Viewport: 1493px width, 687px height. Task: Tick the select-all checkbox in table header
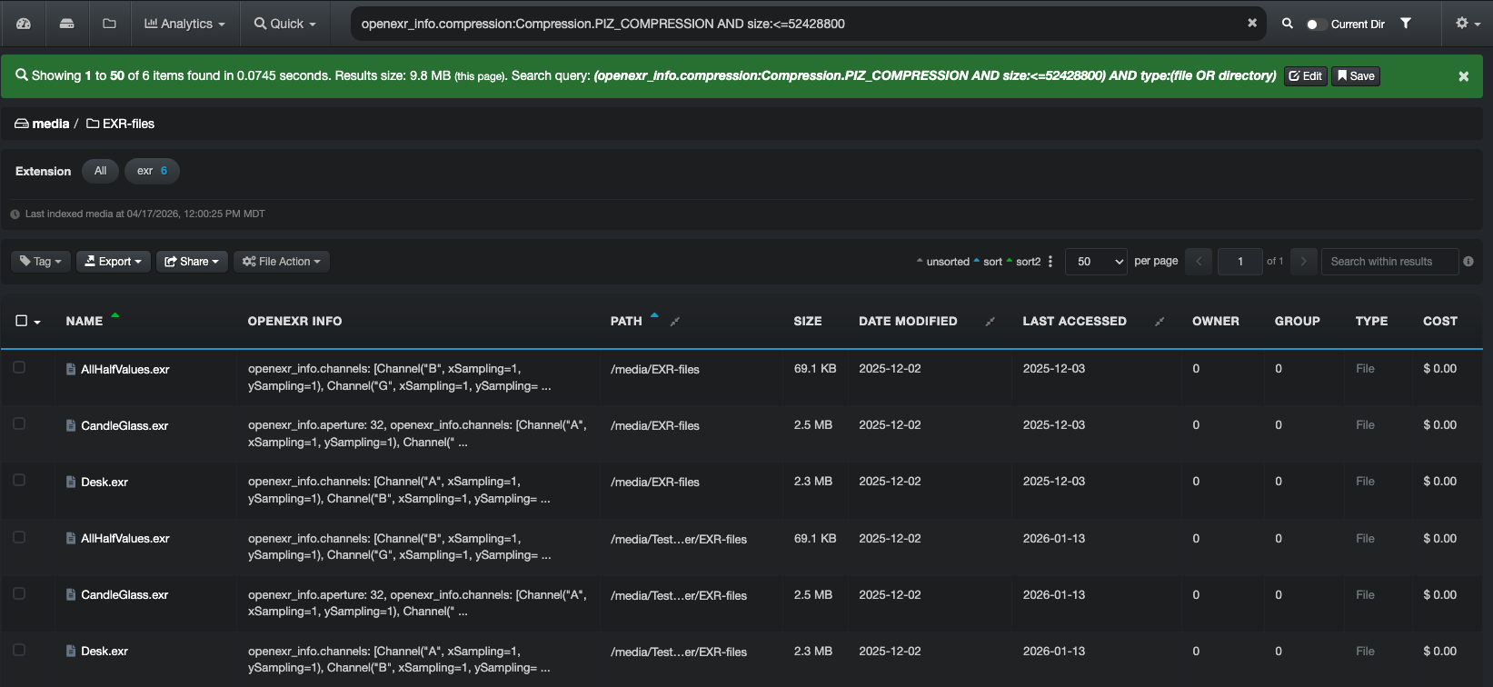tap(22, 321)
